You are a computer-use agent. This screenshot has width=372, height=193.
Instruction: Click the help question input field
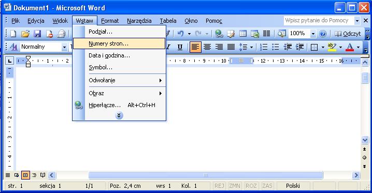pos(319,21)
